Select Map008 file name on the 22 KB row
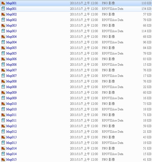This screenshot has height=162, width=152. click(11, 87)
